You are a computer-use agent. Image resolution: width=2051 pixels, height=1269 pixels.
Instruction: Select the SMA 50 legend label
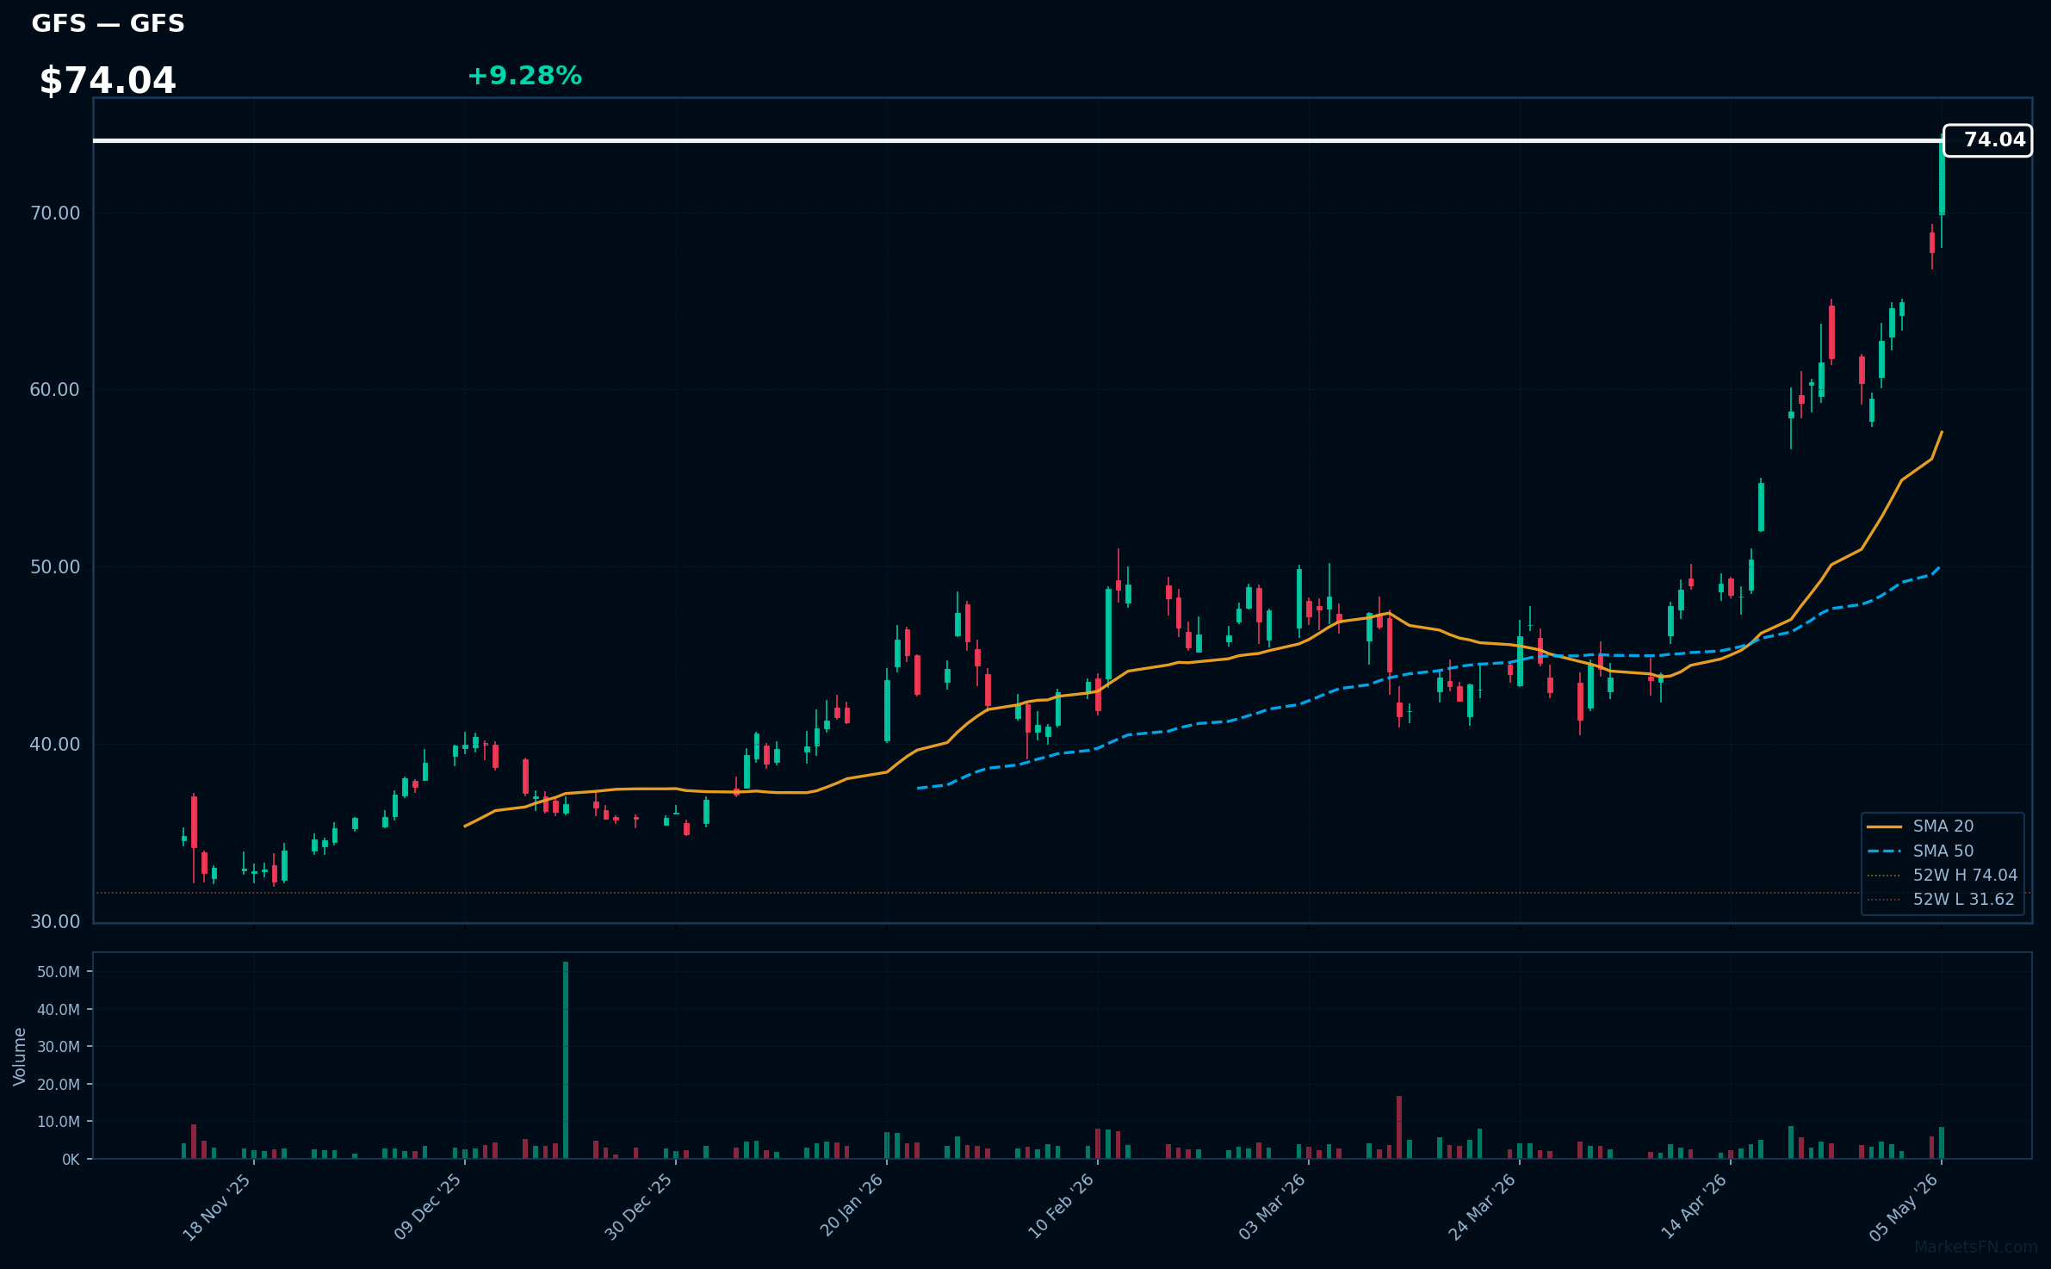tap(1943, 851)
